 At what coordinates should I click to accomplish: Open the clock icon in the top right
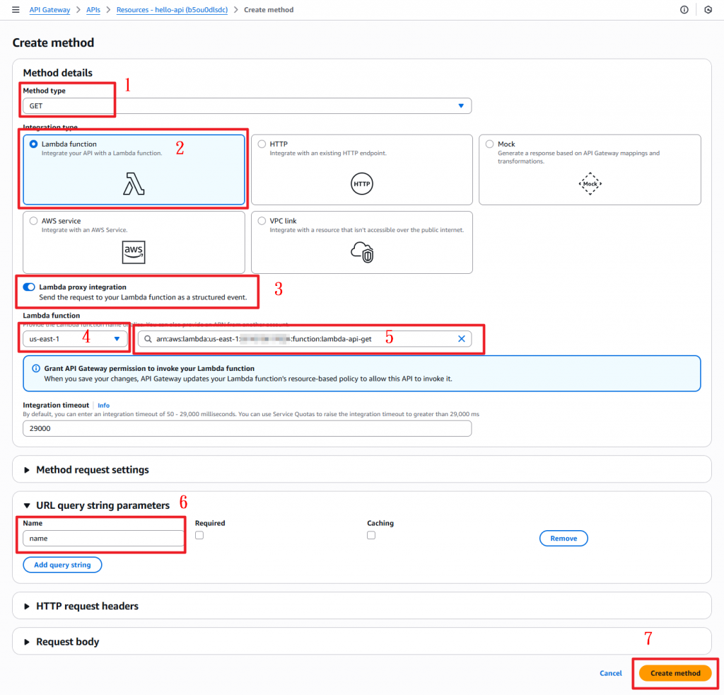point(708,10)
